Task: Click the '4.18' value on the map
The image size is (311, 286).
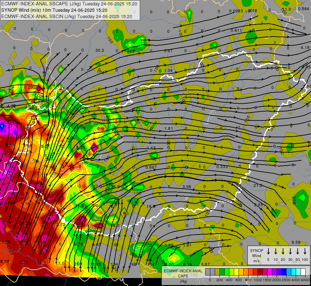Action: (305, 48)
